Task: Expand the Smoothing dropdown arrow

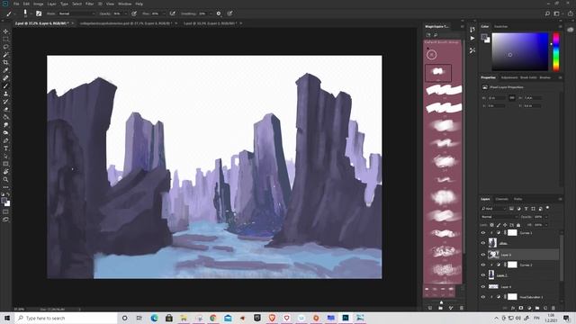Action: (x=211, y=13)
